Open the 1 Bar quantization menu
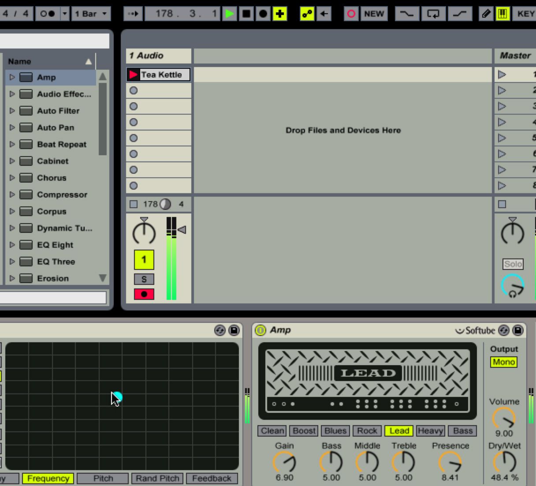The height and width of the screenshot is (486, 536). pos(91,14)
